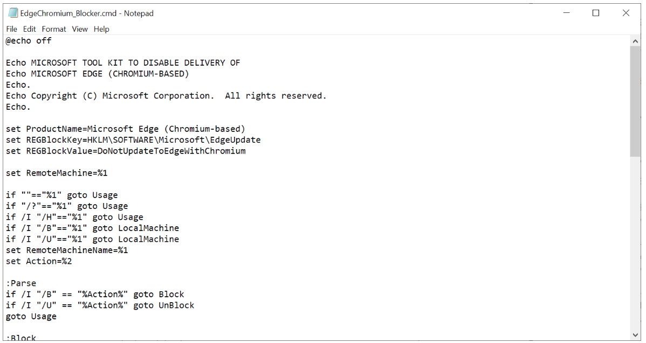Open the Format menu
The image size is (646, 343).
coord(53,29)
